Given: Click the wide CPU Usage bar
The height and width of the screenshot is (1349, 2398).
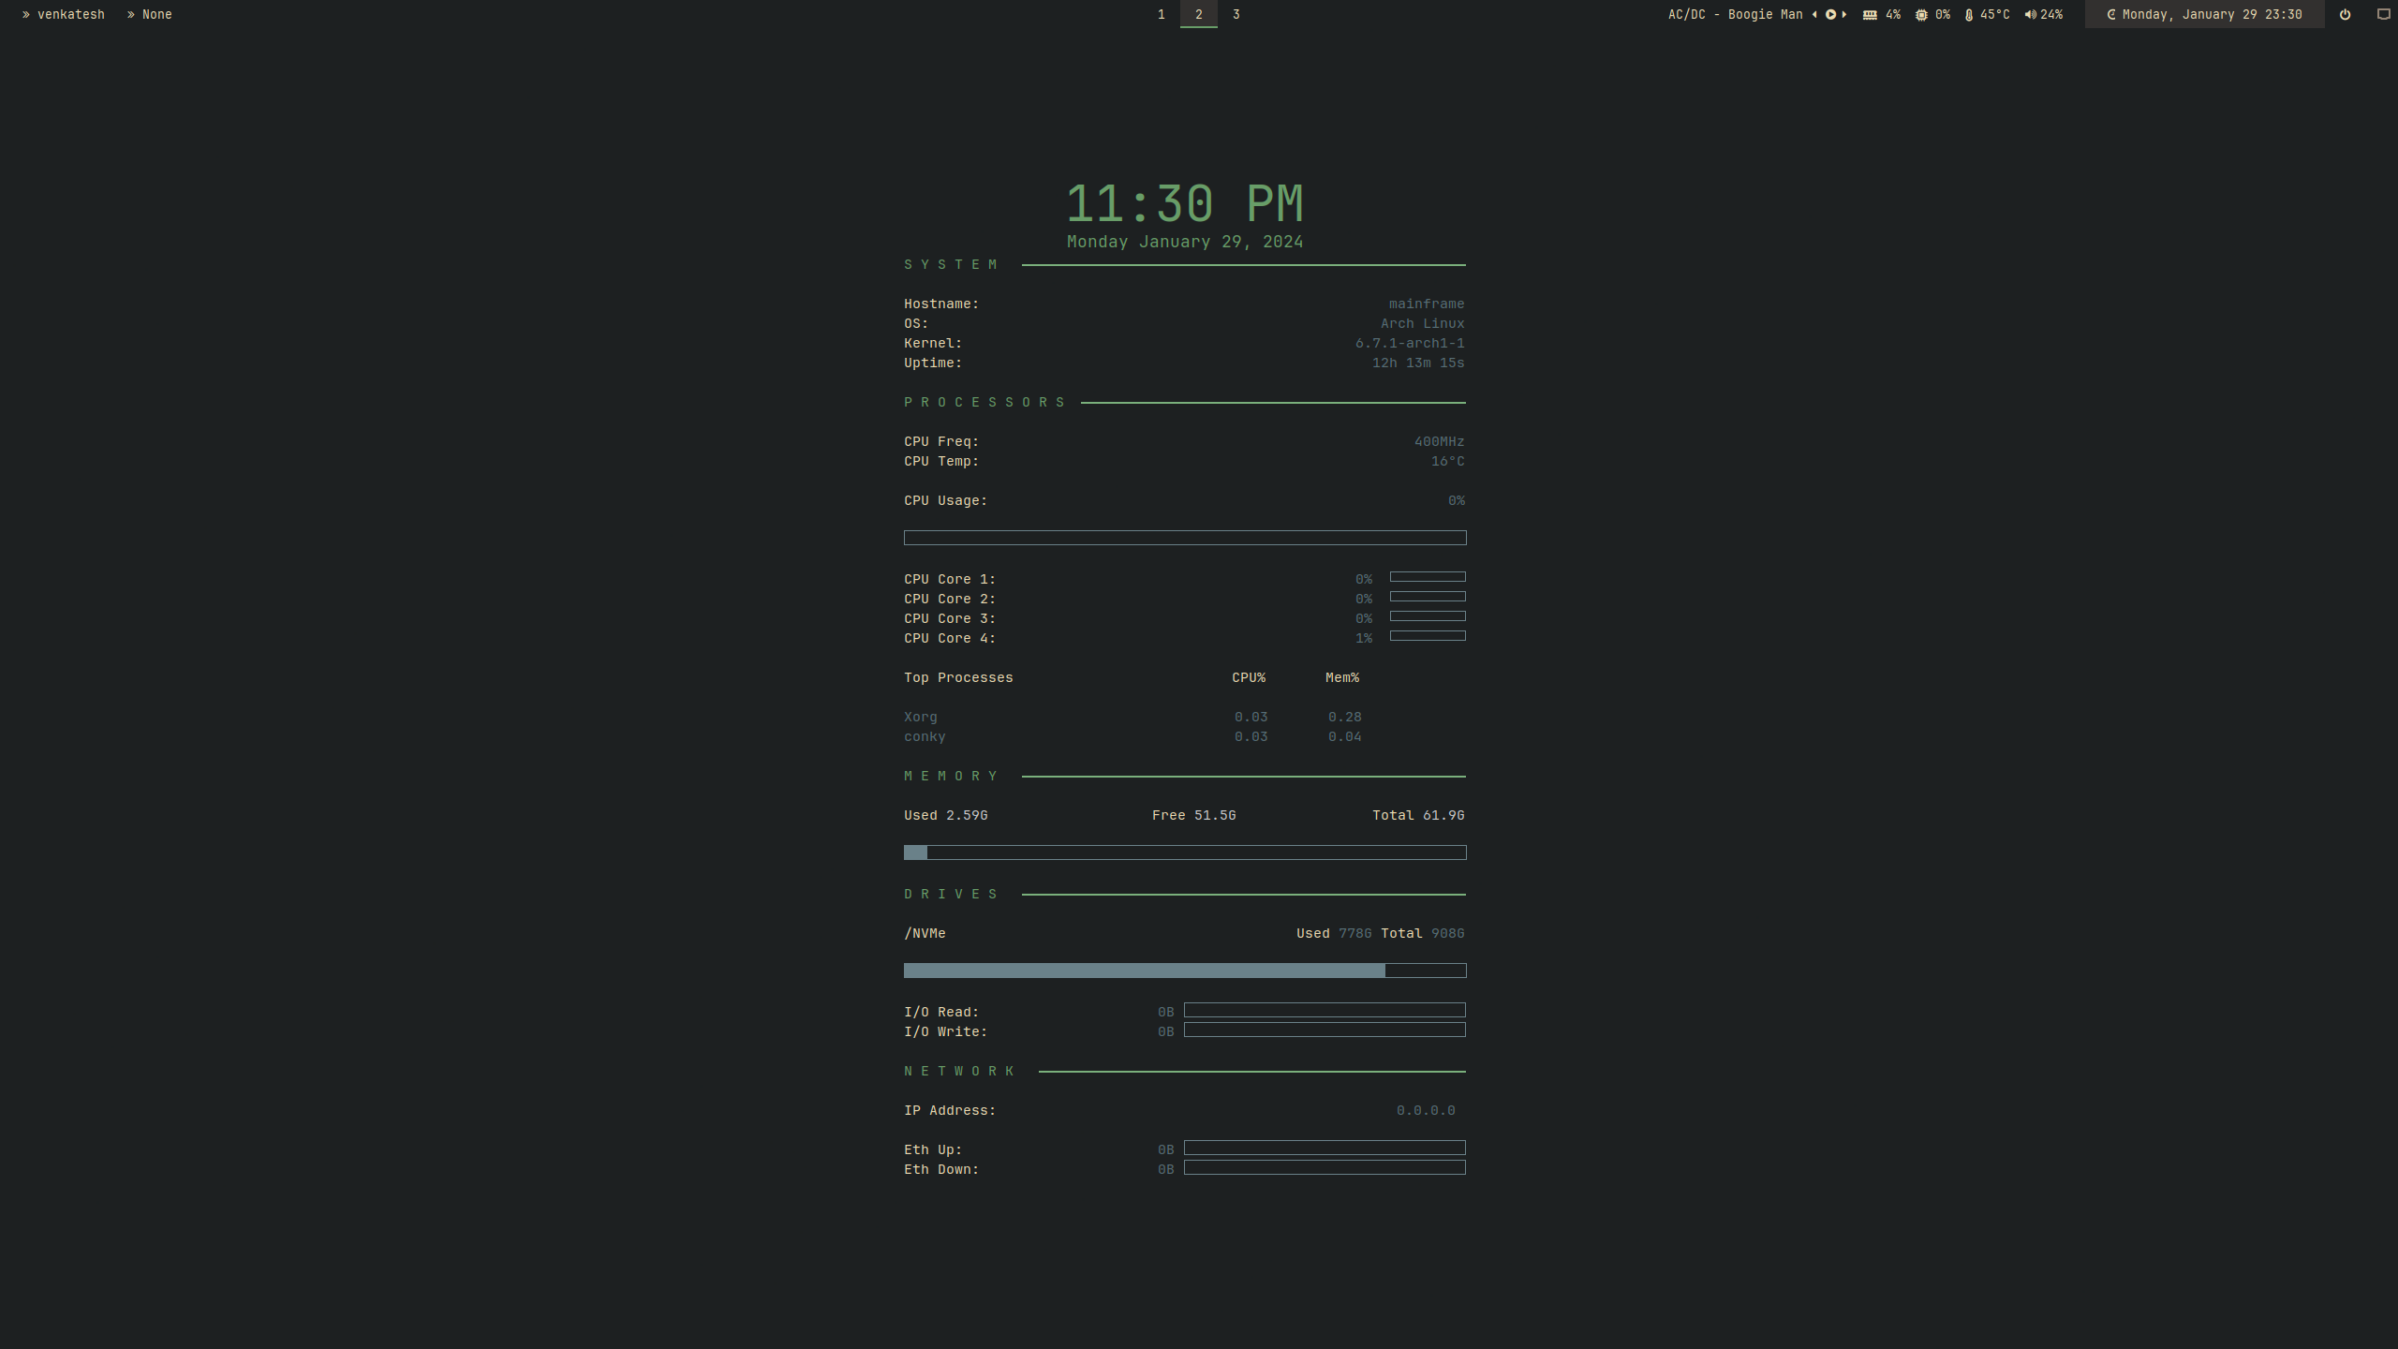Looking at the screenshot, I should coord(1185,538).
